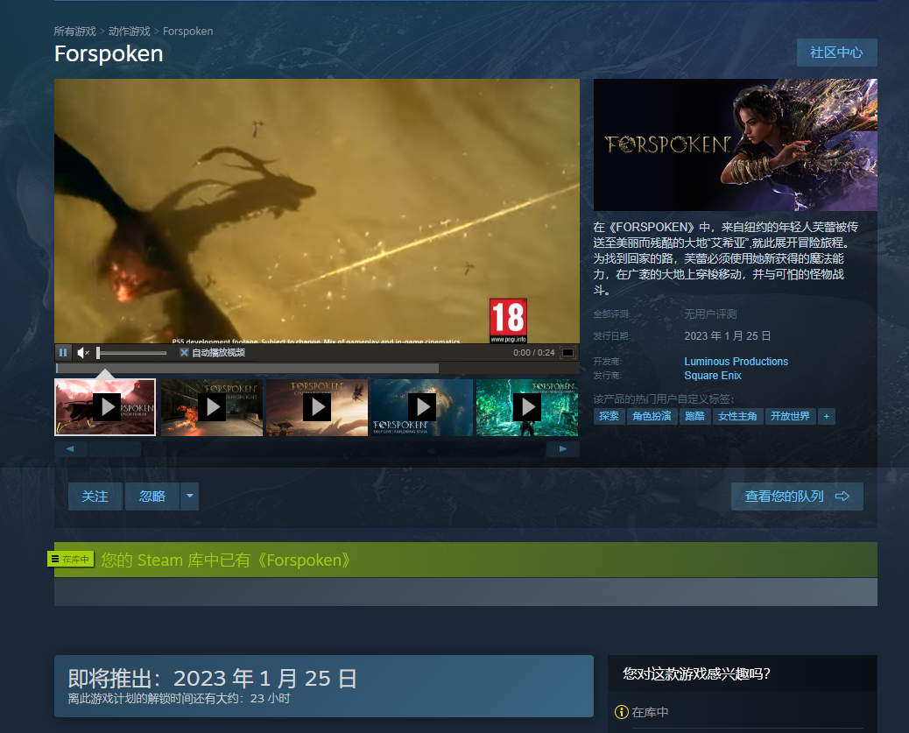This screenshot has width=909, height=733.
Task: Toggle the 自动播放视频 checkbox
Action: tap(185, 353)
